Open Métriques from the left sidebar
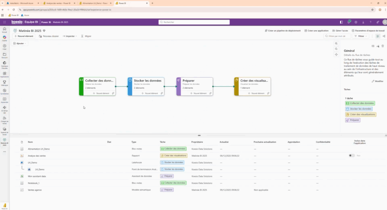 (5, 82)
